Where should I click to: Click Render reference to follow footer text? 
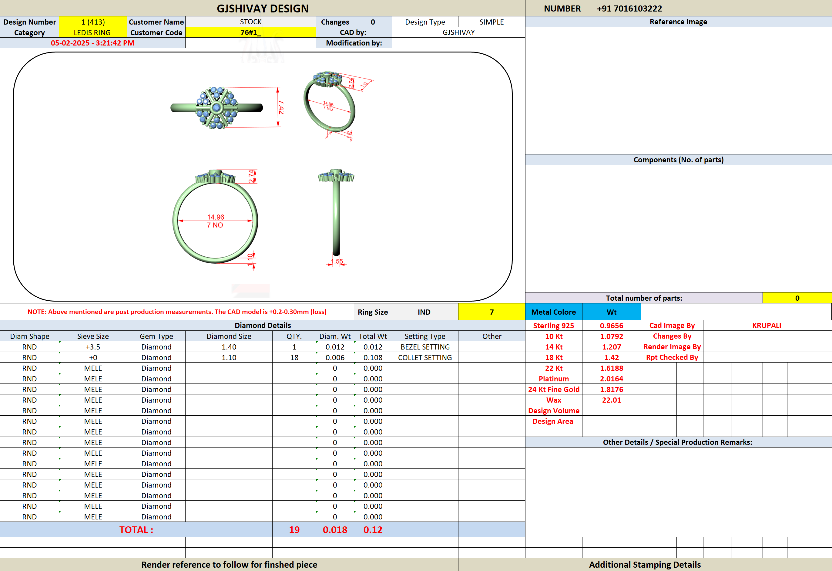(229, 565)
